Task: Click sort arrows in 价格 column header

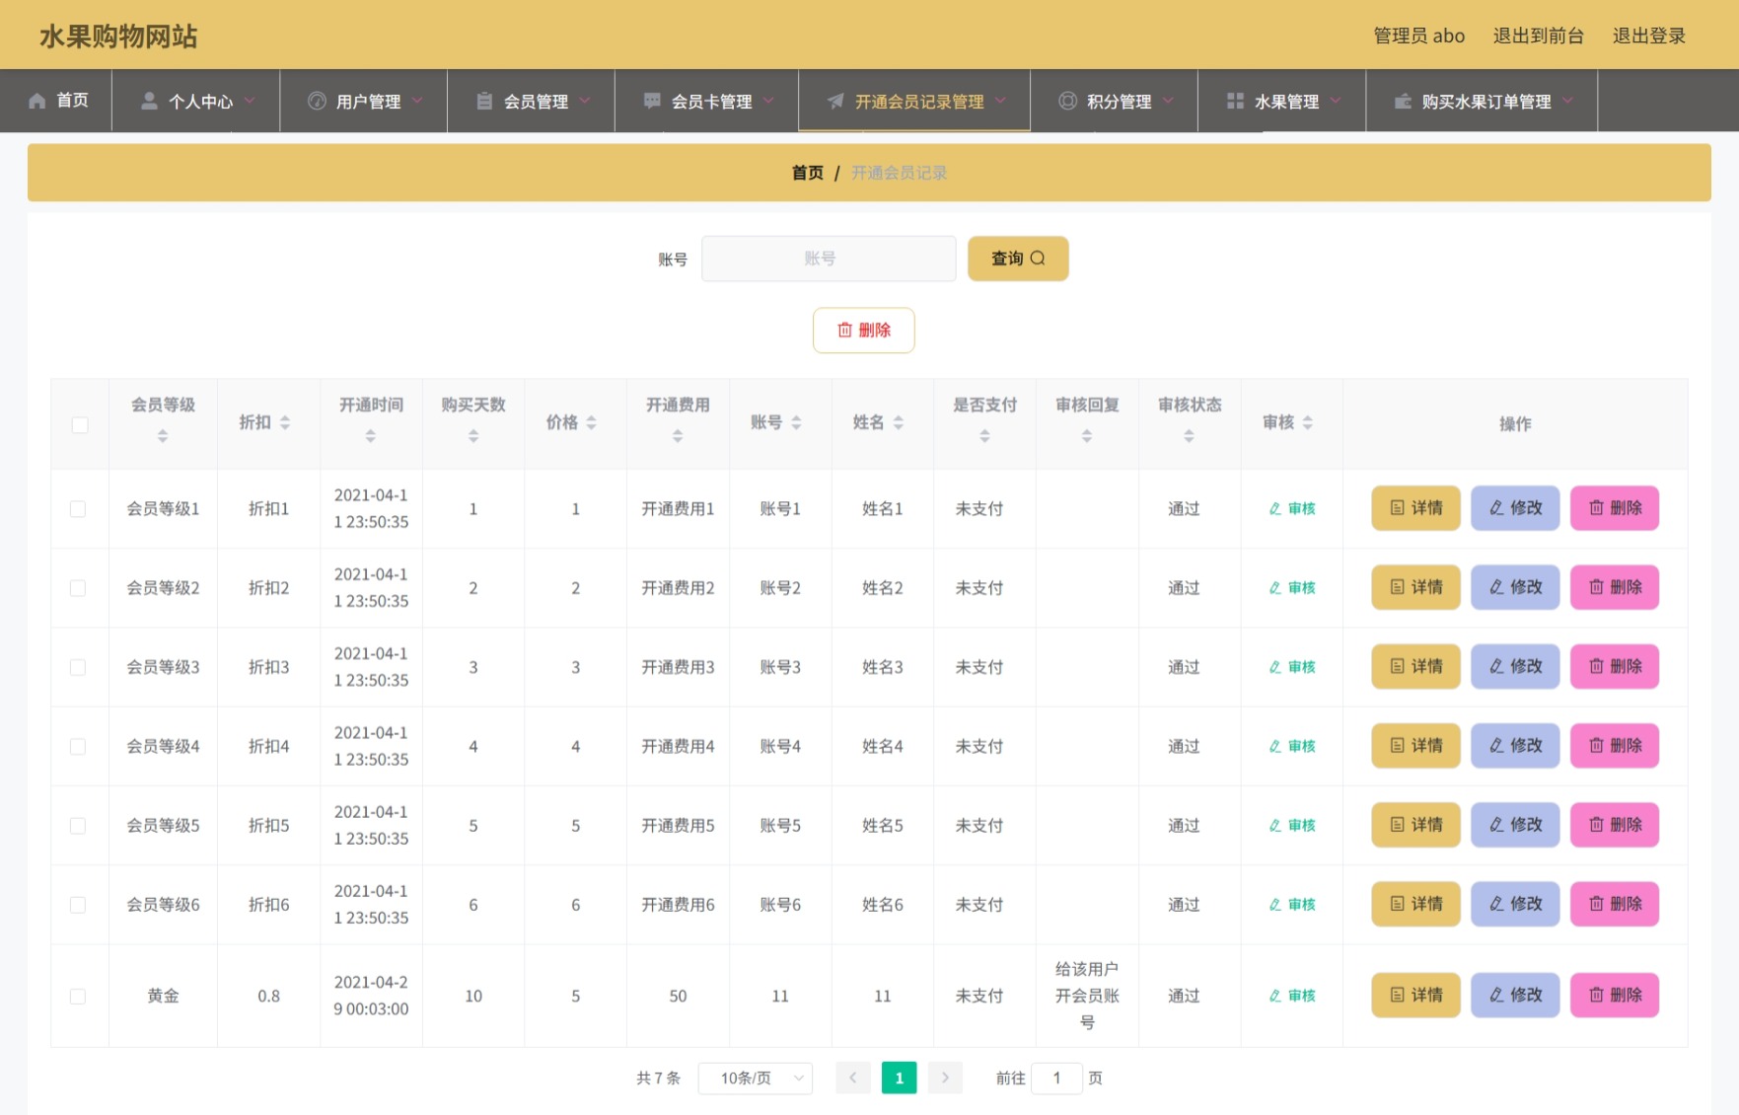Action: [592, 422]
